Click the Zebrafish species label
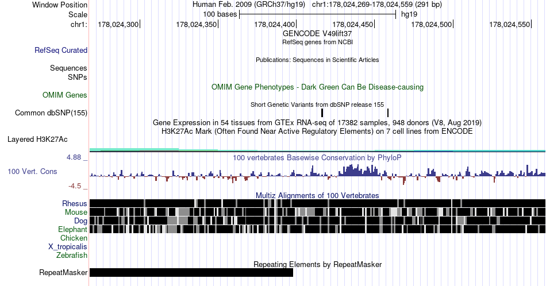The image size is (546, 286). (x=72, y=255)
